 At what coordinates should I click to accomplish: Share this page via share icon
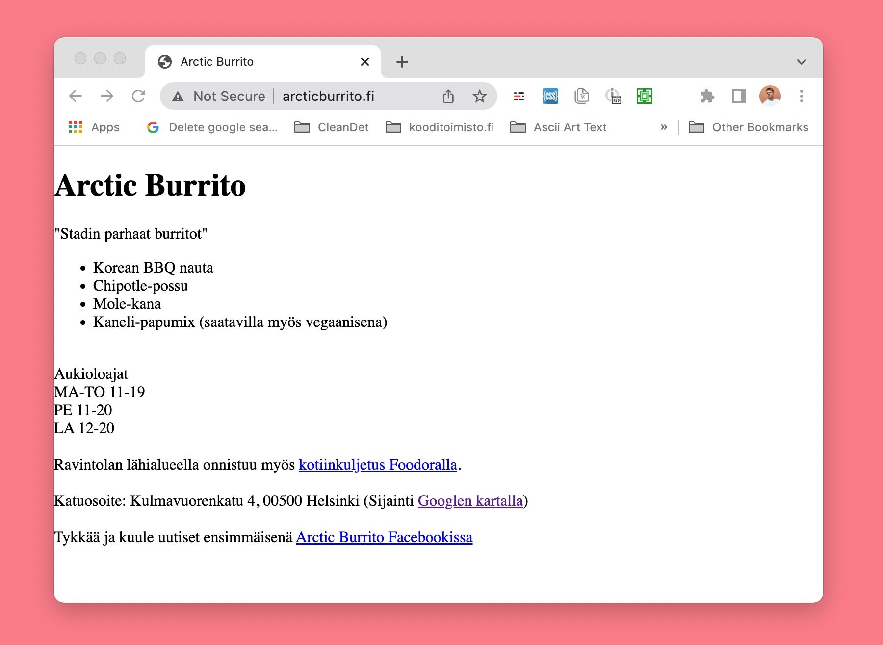pos(448,96)
